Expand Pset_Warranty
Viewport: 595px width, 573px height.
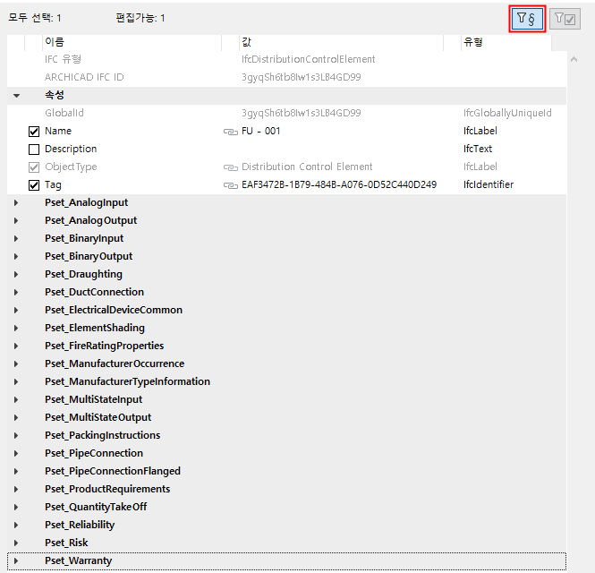point(16,560)
